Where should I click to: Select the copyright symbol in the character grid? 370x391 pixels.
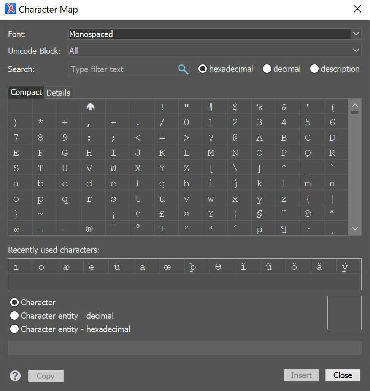pyautogui.click(x=312, y=213)
